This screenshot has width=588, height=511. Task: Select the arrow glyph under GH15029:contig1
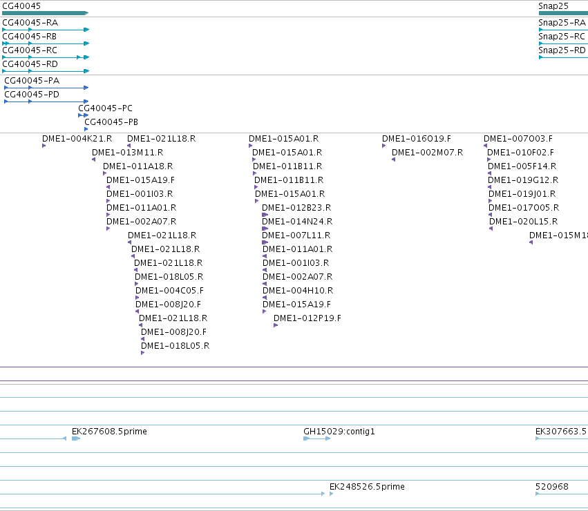tap(317, 438)
